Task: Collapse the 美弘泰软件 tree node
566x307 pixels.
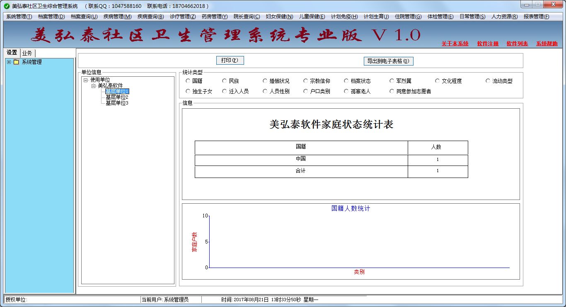Action: click(94, 85)
